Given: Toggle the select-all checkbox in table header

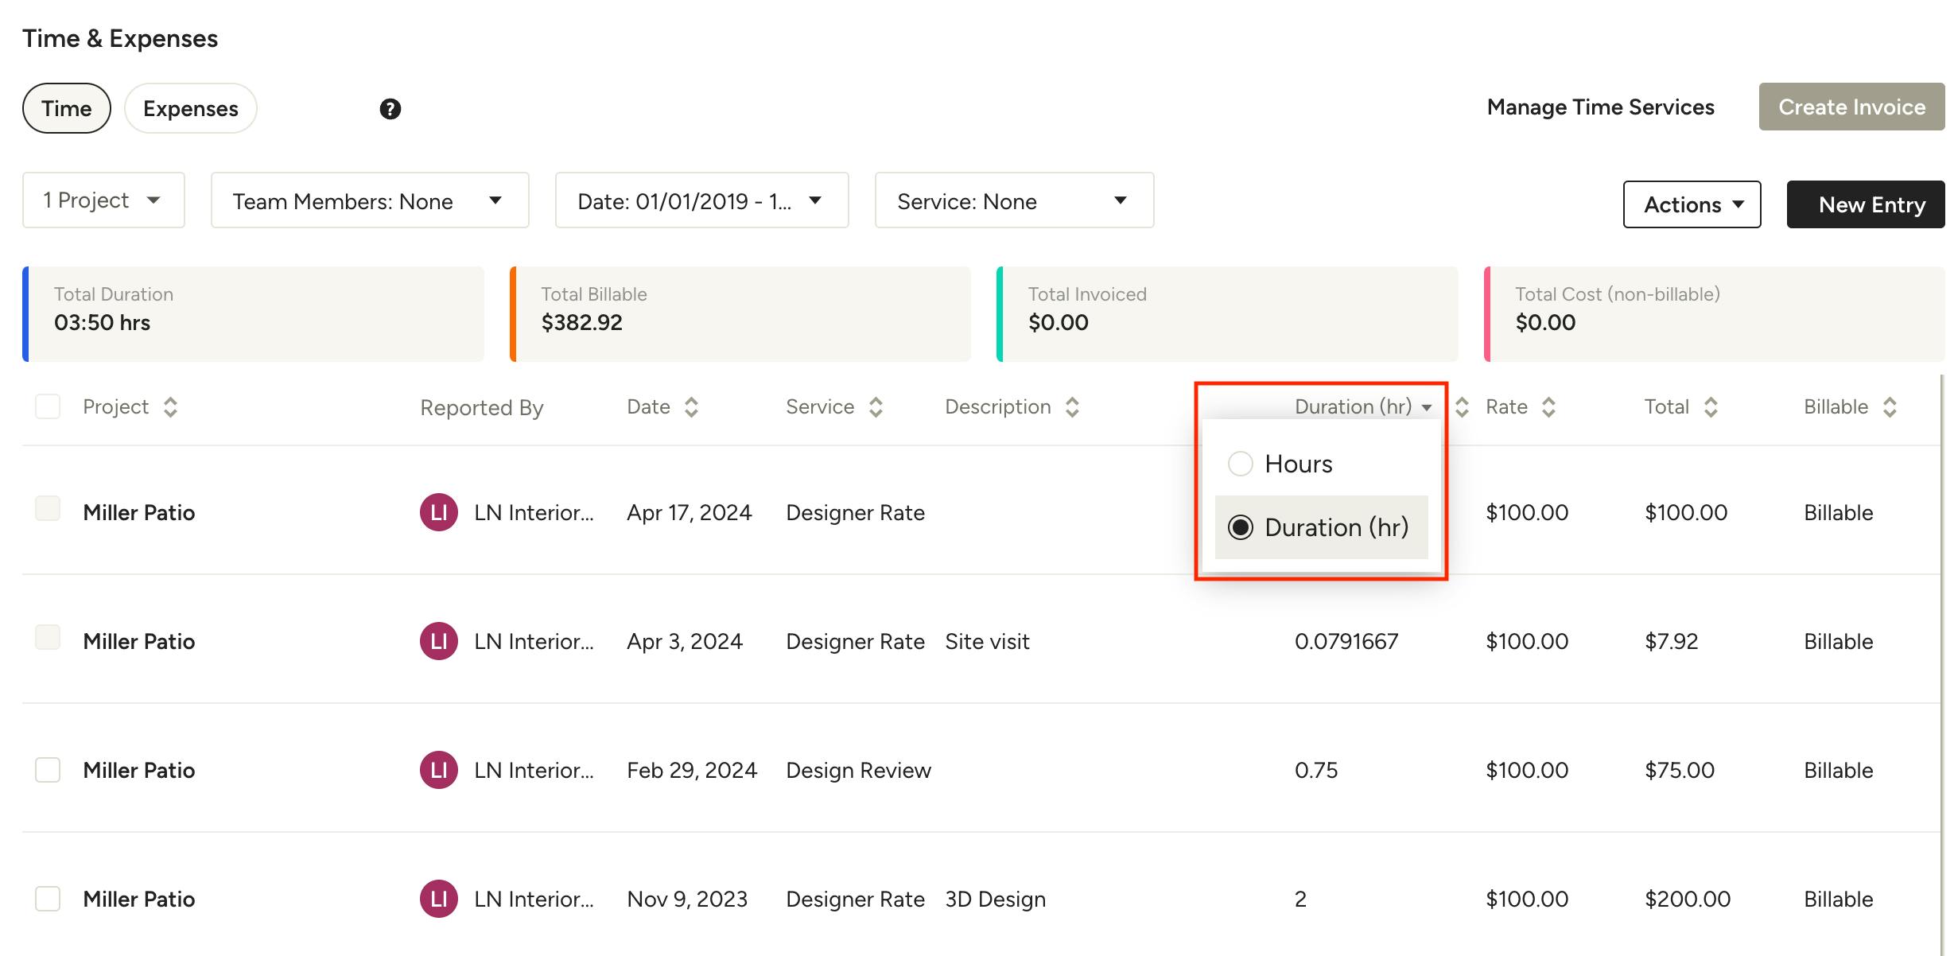Looking at the screenshot, I should click(48, 406).
